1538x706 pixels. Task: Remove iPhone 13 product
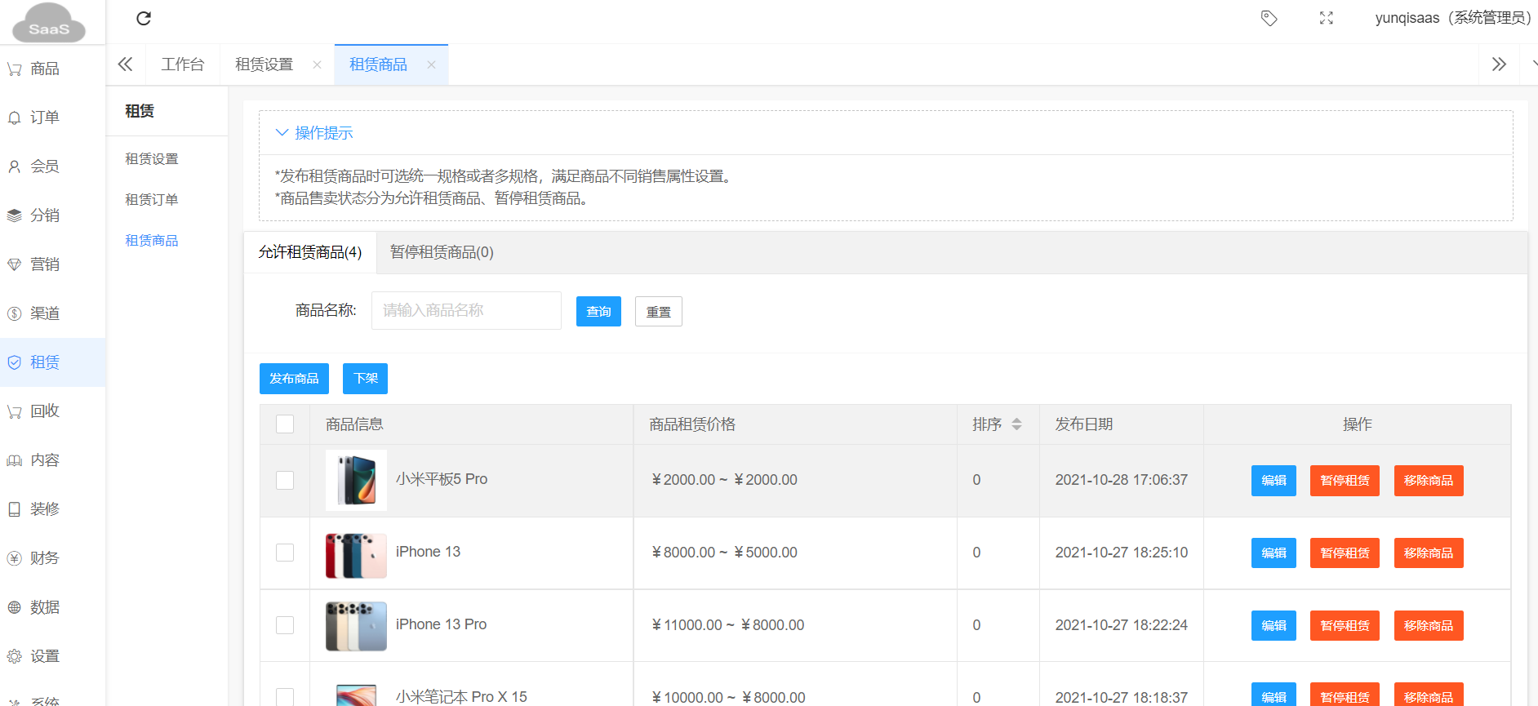tap(1429, 553)
